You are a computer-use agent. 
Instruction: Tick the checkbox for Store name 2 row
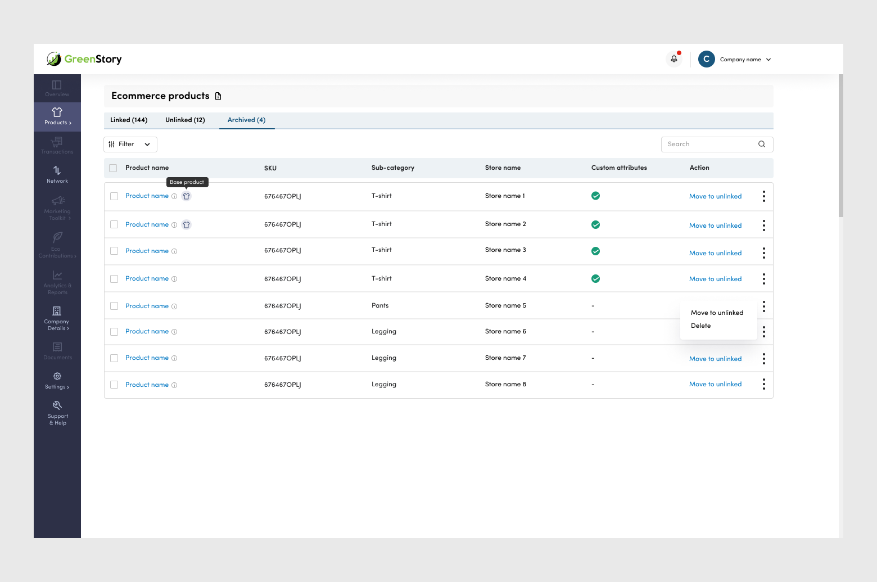114,224
